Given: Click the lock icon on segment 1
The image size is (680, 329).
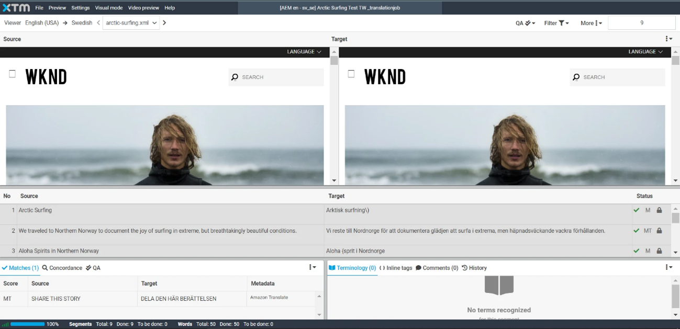Looking at the screenshot, I should [659, 210].
